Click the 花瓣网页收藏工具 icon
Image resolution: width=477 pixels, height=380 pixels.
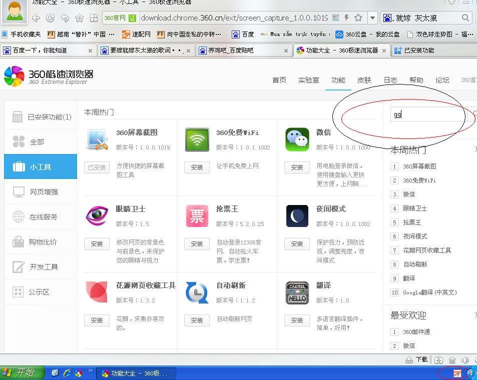point(97,292)
